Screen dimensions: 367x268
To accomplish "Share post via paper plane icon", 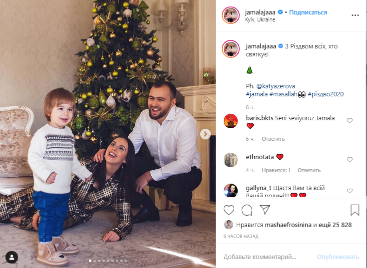I will pos(265,210).
